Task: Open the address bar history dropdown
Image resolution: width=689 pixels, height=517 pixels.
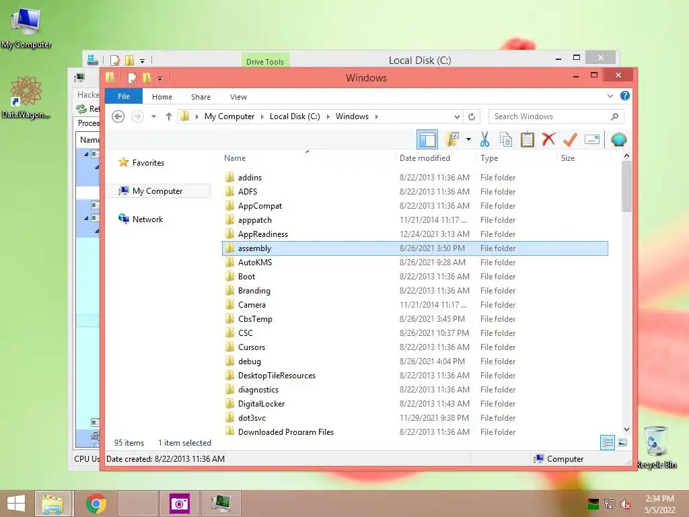Action: (x=457, y=116)
